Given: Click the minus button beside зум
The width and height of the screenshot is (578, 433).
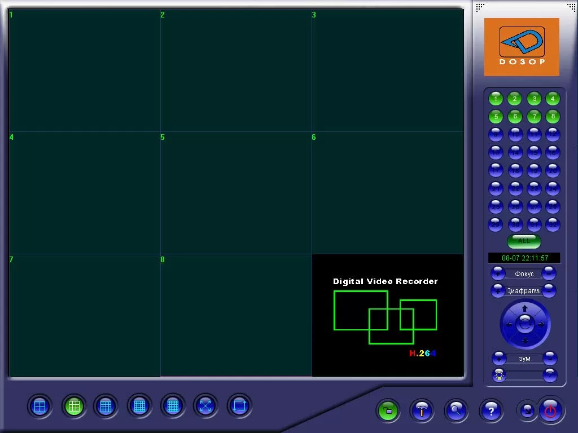Looking at the screenshot, I should tap(550, 359).
